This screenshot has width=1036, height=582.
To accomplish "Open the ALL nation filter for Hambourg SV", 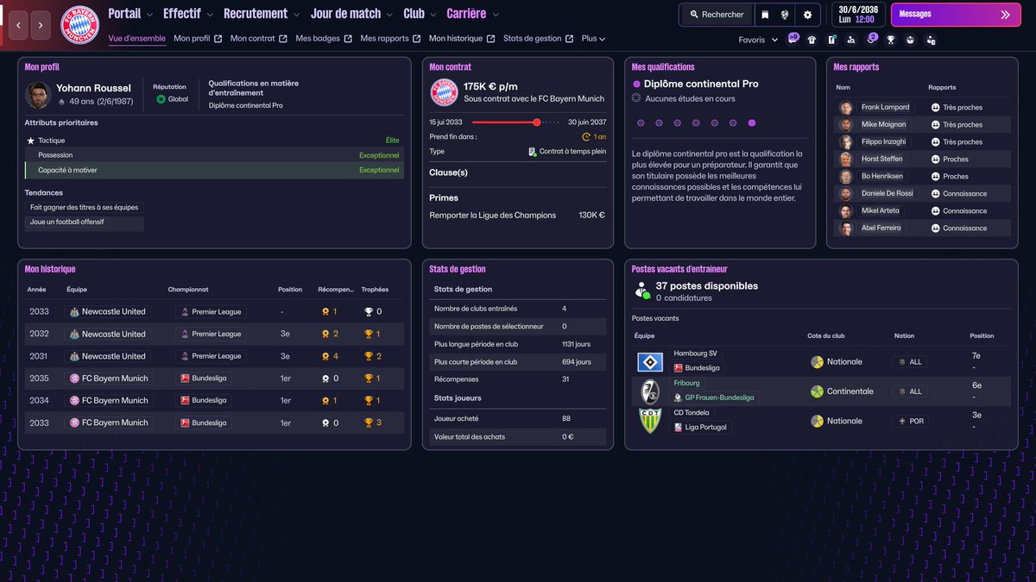I will [x=911, y=362].
